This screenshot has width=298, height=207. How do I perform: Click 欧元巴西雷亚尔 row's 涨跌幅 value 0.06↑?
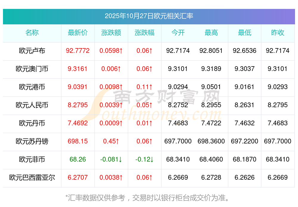[x=145, y=178]
